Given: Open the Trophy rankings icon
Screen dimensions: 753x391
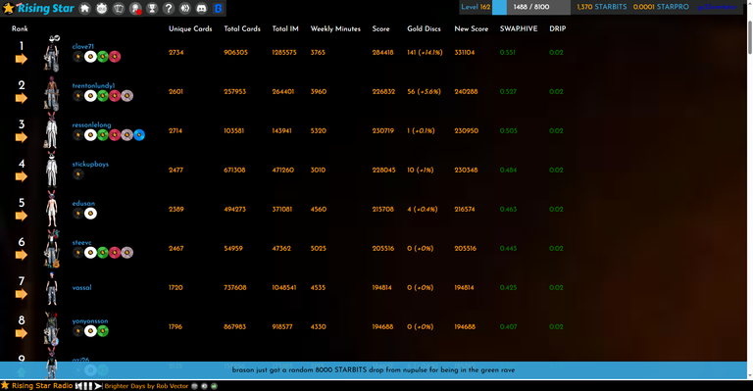Looking at the screenshot, I should pos(152,8).
